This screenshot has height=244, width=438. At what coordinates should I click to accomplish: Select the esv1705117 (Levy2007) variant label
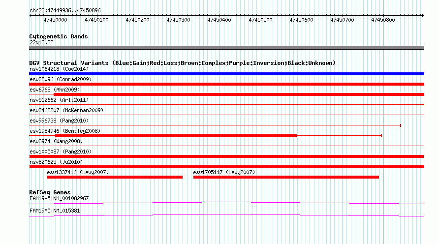pyautogui.click(x=224, y=172)
